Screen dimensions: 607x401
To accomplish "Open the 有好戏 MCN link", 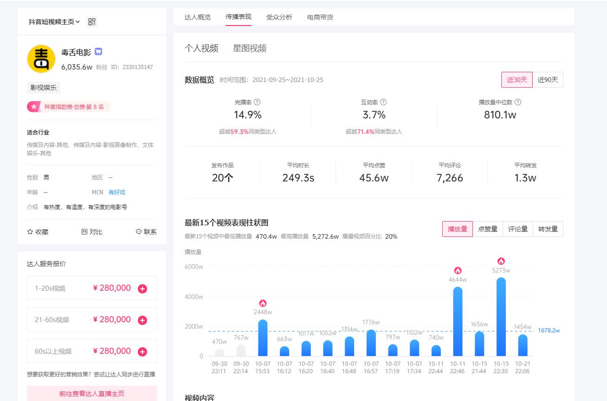I will coord(117,192).
